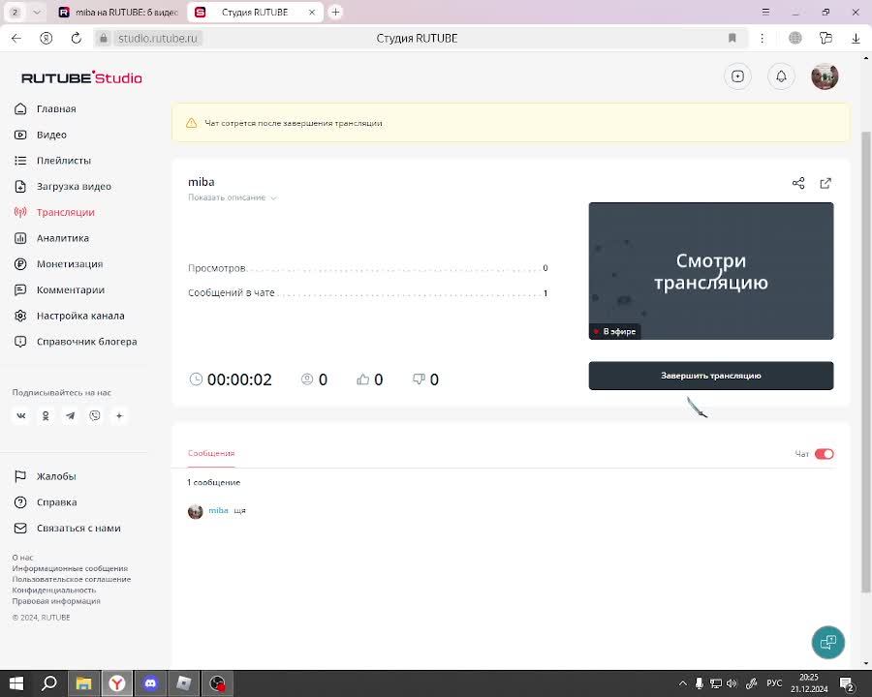This screenshot has height=697, width=872.
Task: Open Конфиденциальность footer link
Action: [54, 590]
